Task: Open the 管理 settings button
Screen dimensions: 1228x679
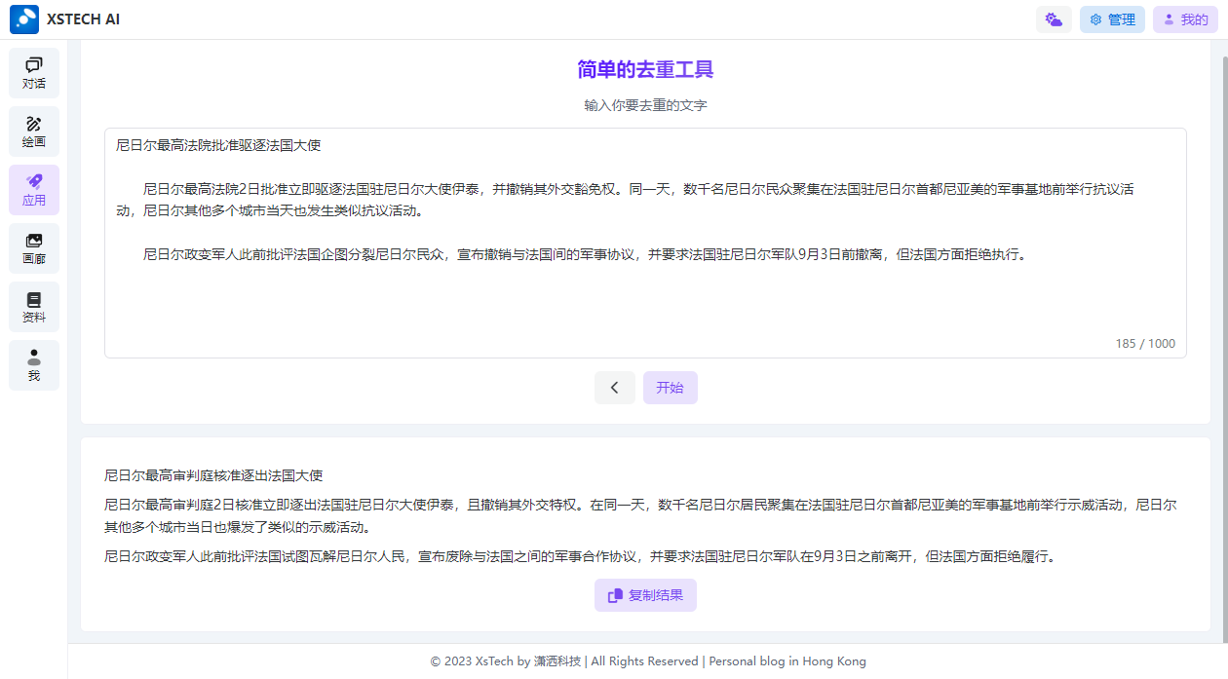Action: pyautogui.click(x=1112, y=19)
